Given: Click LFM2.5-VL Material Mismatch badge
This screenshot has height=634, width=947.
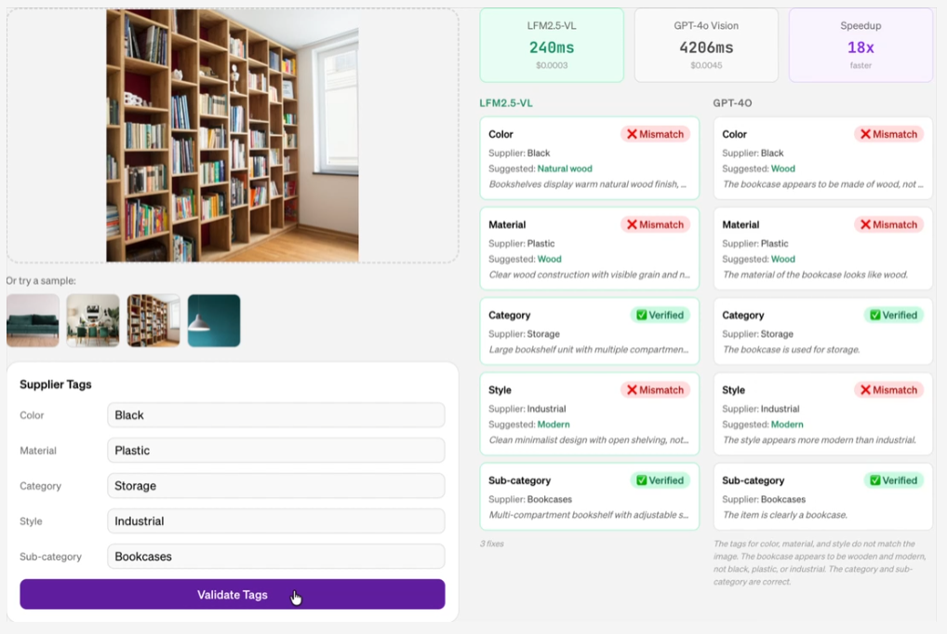Looking at the screenshot, I should pos(656,224).
